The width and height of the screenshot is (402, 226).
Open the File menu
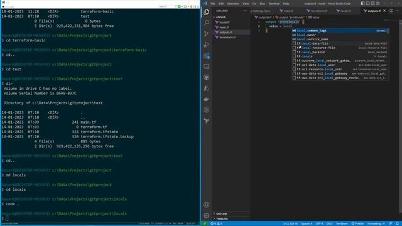click(x=213, y=4)
